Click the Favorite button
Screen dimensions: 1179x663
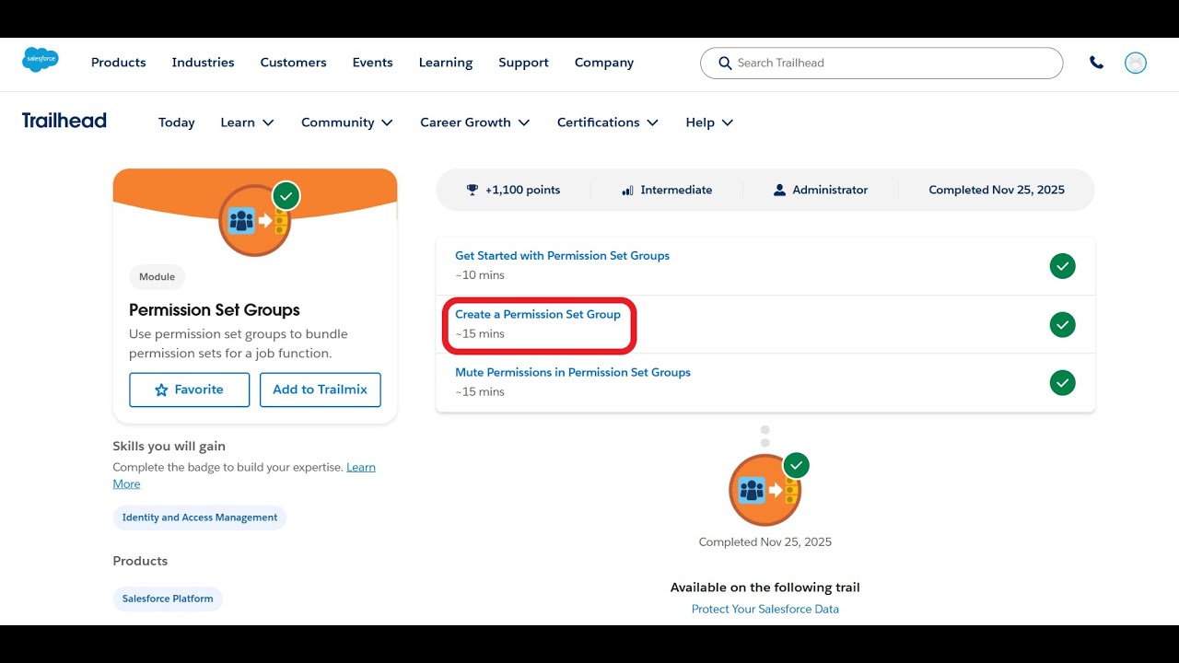tap(190, 390)
